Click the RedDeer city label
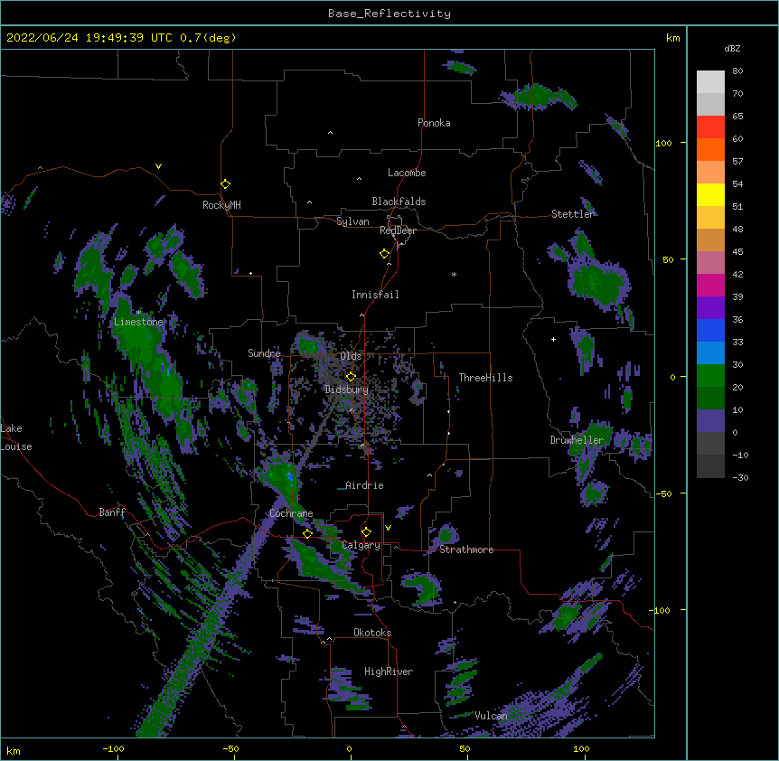This screenshot has width=779, height=761. click(398, 230)
